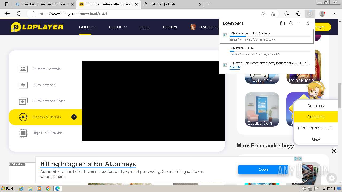Viewport: 342px width, 192px height.
Task: Open Chrome from the taskbar
Action: (48, 189)
